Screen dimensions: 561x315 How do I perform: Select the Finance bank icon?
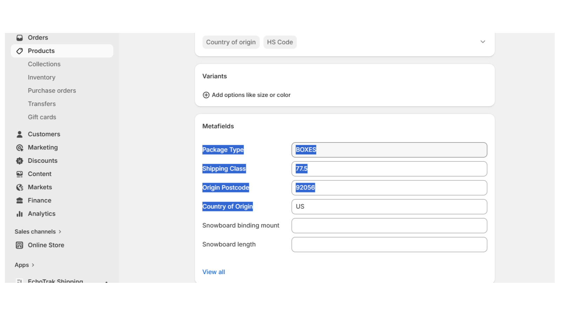pos(19,200)
